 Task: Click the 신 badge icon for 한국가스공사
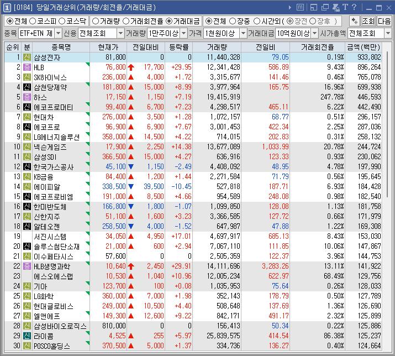27,166
